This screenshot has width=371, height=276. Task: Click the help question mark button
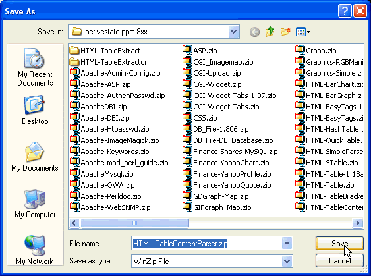click(345, 11)
